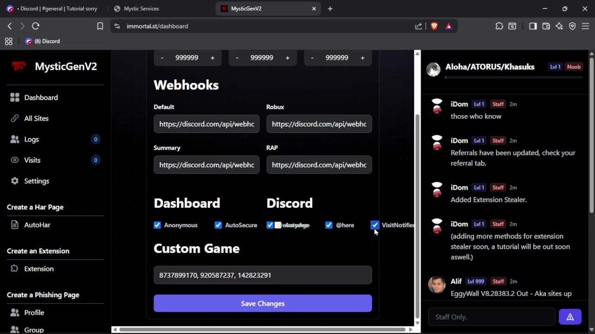Click the Staff Only chat message box
This screenshot has height=334, width=595.
point(491,317)
